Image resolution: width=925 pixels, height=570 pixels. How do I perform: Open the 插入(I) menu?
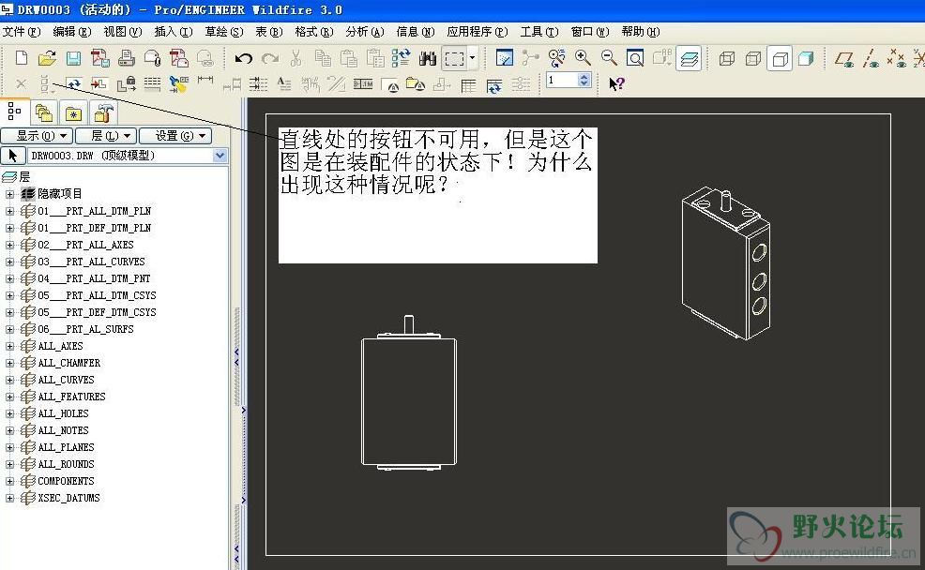pyautogui.click(x=174, y=32)
